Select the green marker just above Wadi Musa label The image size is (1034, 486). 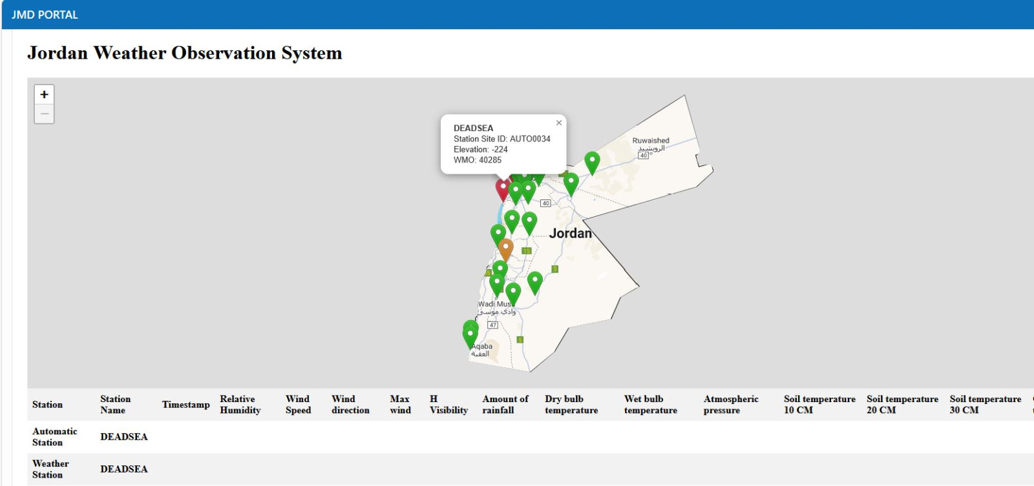(513, 294)
